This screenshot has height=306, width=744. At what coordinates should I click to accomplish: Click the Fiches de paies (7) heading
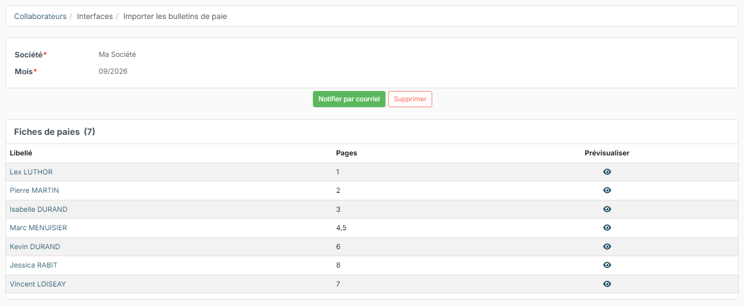click(55, 132)
